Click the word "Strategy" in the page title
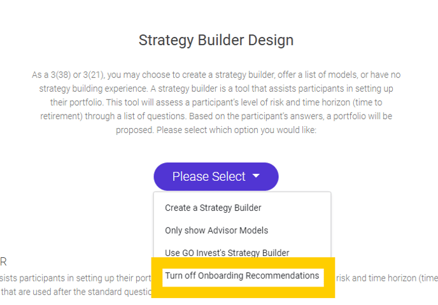Viewport: 438px width, 305px height. [x=164, y=40]
